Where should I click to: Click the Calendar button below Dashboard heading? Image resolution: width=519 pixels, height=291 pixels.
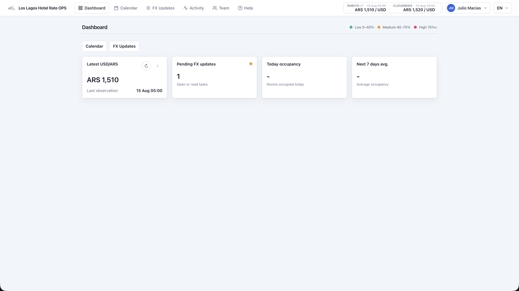point(94,46)
